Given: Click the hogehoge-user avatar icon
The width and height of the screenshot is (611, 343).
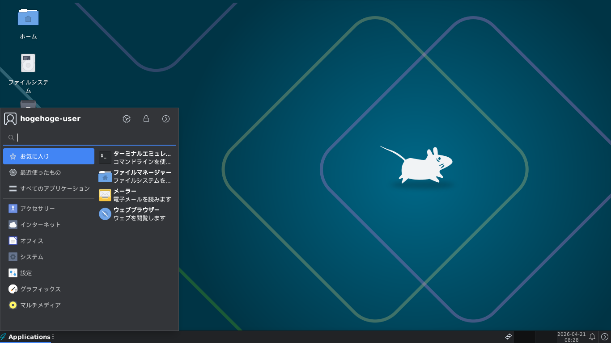Looking at the screenshot, I should pyautogui.click(x=10, y=119).
